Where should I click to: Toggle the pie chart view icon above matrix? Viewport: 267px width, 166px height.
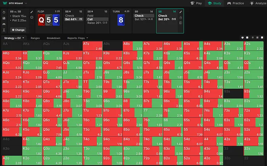243,38
